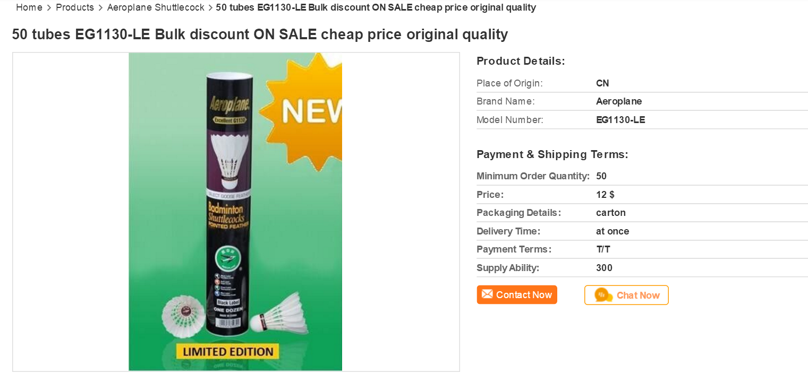Click the Aeroplane brand name value
The height and width of the screenshot is (383, 808).
point(619,101)
